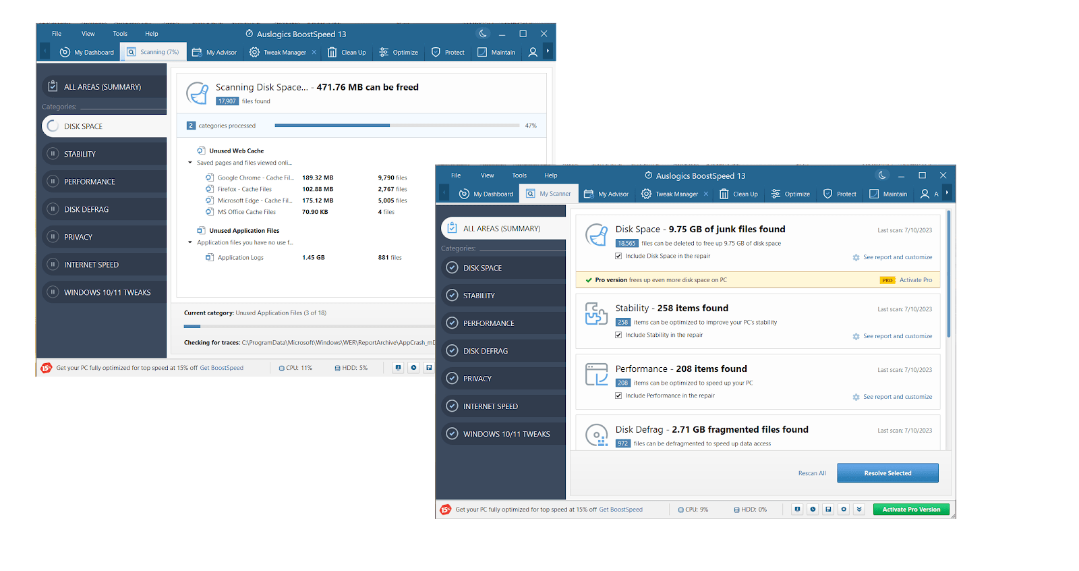Open the Tools menu in front window
Viewport: 1079px width, 571px height.
519,175
